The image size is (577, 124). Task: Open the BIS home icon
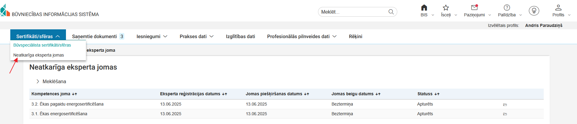point(424,8)
